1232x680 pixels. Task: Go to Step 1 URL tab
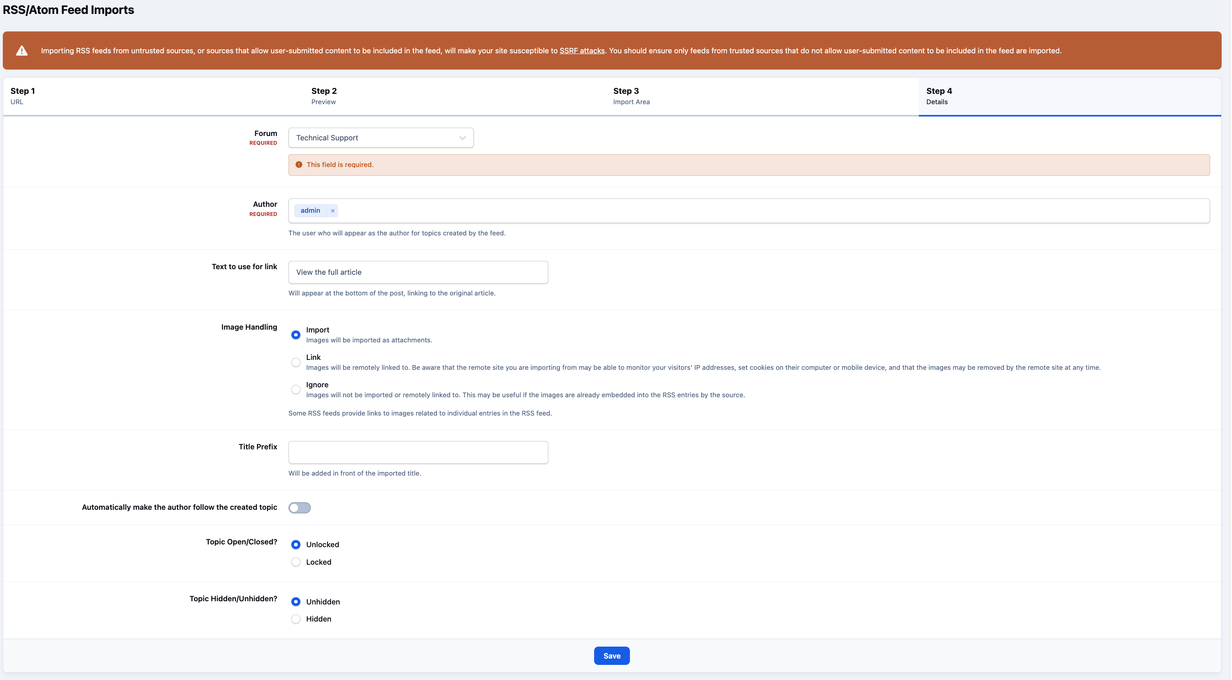click(x=153, y=96)
